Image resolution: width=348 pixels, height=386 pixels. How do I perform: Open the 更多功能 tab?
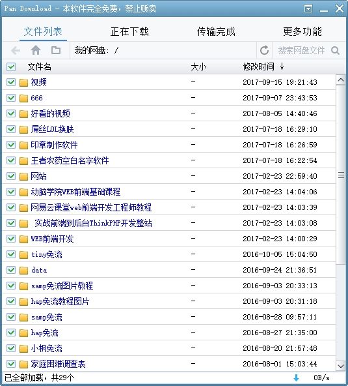pos(302,31)
